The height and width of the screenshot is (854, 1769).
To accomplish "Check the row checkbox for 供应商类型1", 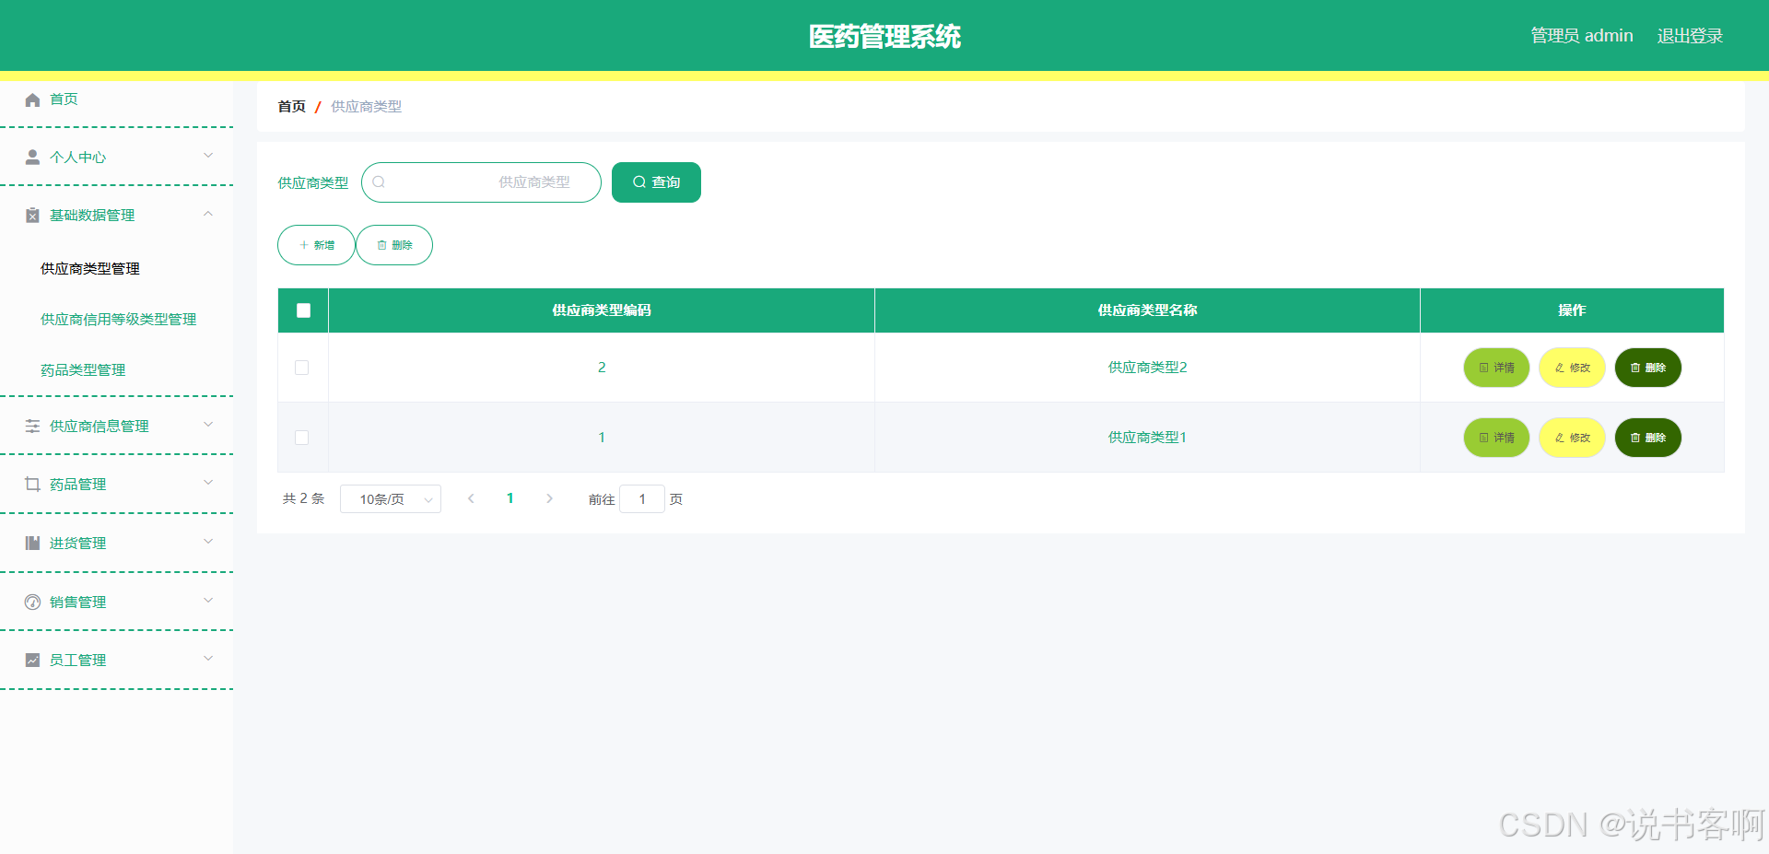I will (302, 438).
